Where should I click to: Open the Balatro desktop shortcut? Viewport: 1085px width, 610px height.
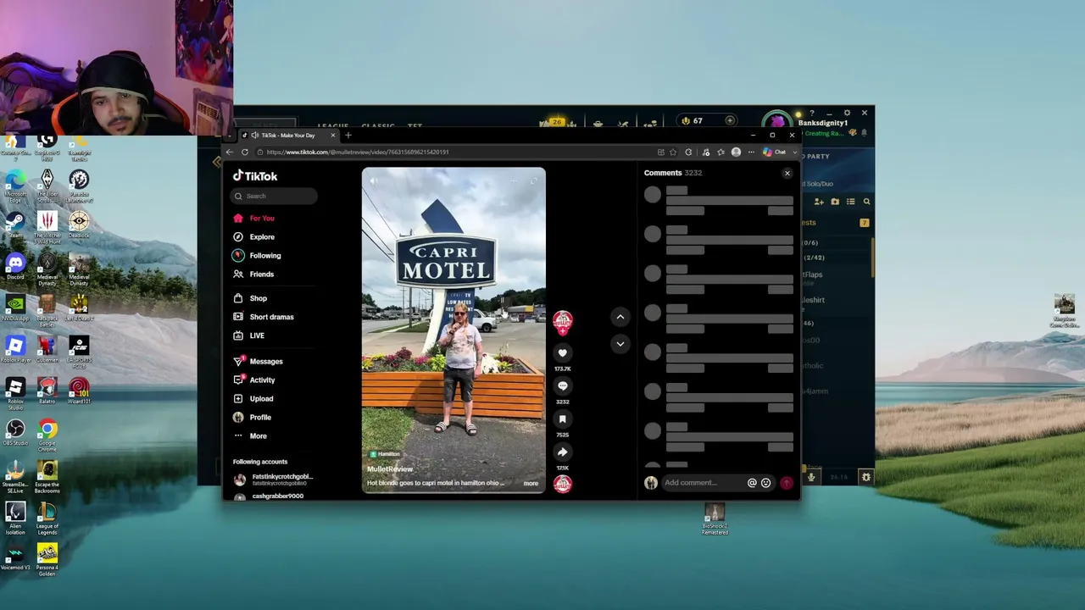(47, 391)
